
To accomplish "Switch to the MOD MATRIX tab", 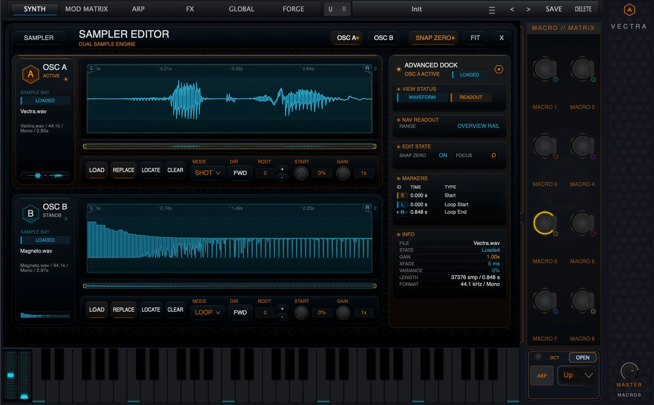I will 86,9.
